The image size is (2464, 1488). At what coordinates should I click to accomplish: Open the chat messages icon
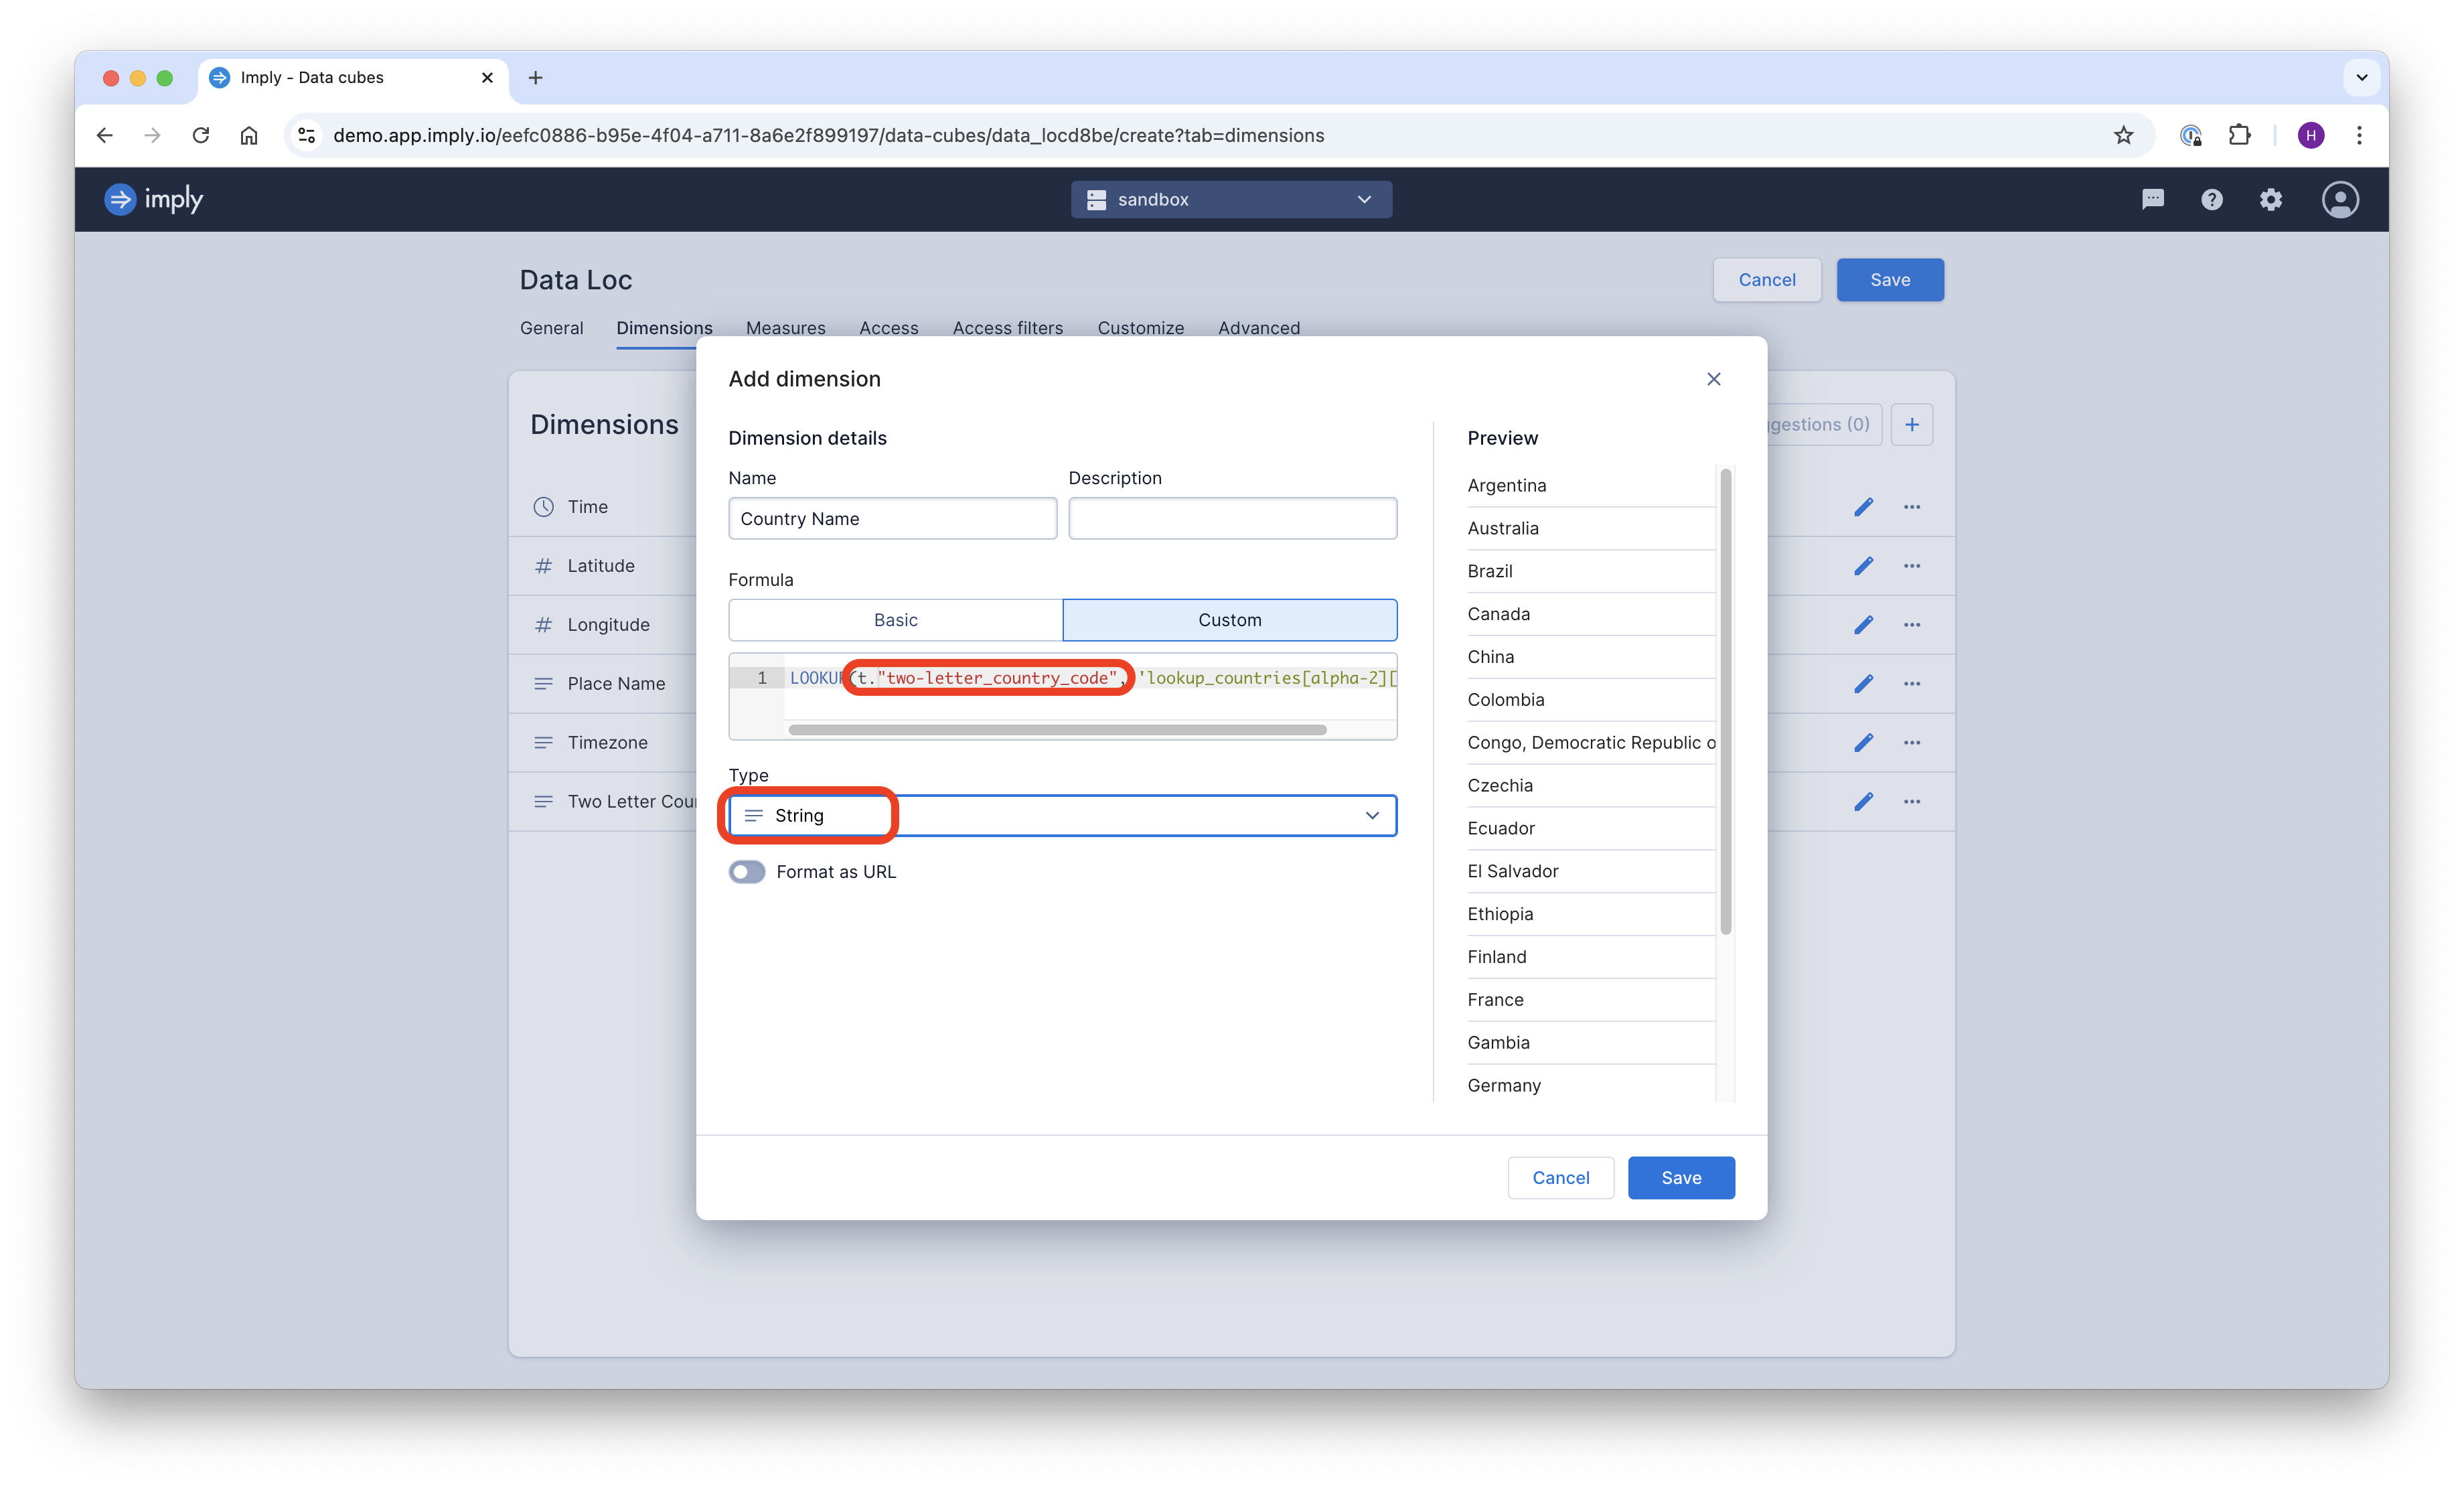[x=2152, y=199]
